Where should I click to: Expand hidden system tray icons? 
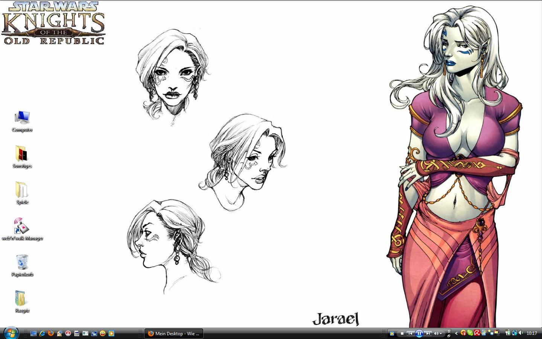pyautogui.click(x=456, y=333)
